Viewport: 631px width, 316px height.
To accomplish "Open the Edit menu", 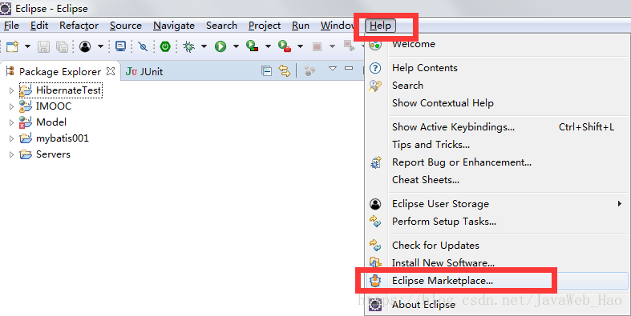I will tap(39, 26).
